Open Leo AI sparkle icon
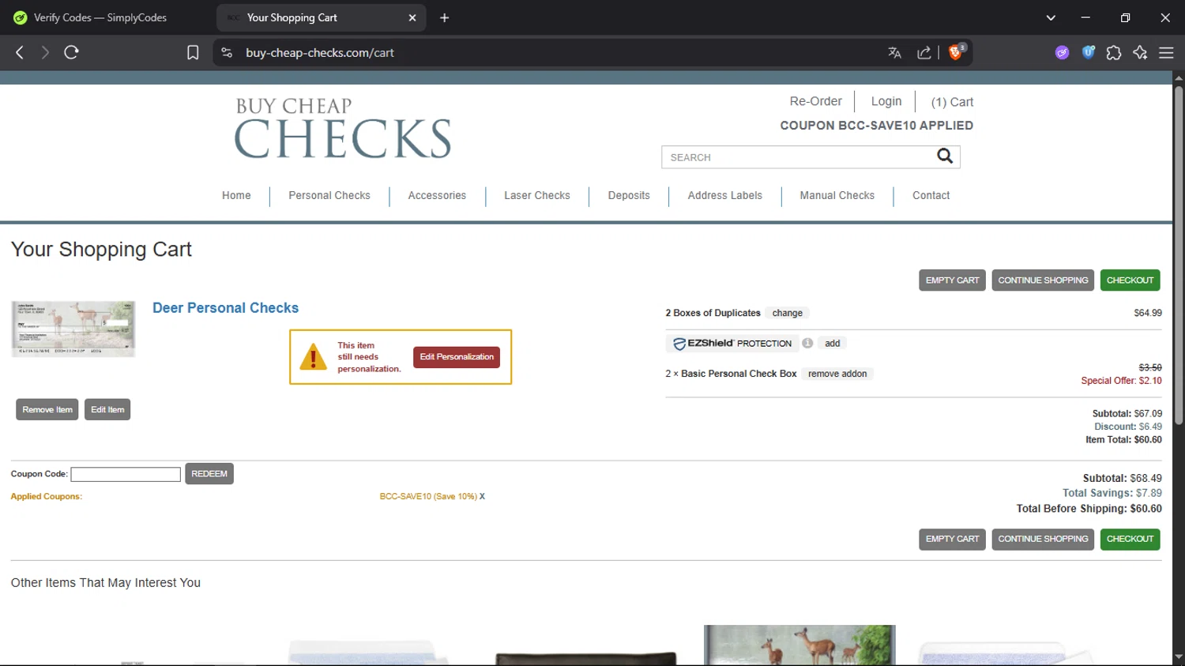The width and height of the screenshot is (1185, 666). (x=1140, y=53)
